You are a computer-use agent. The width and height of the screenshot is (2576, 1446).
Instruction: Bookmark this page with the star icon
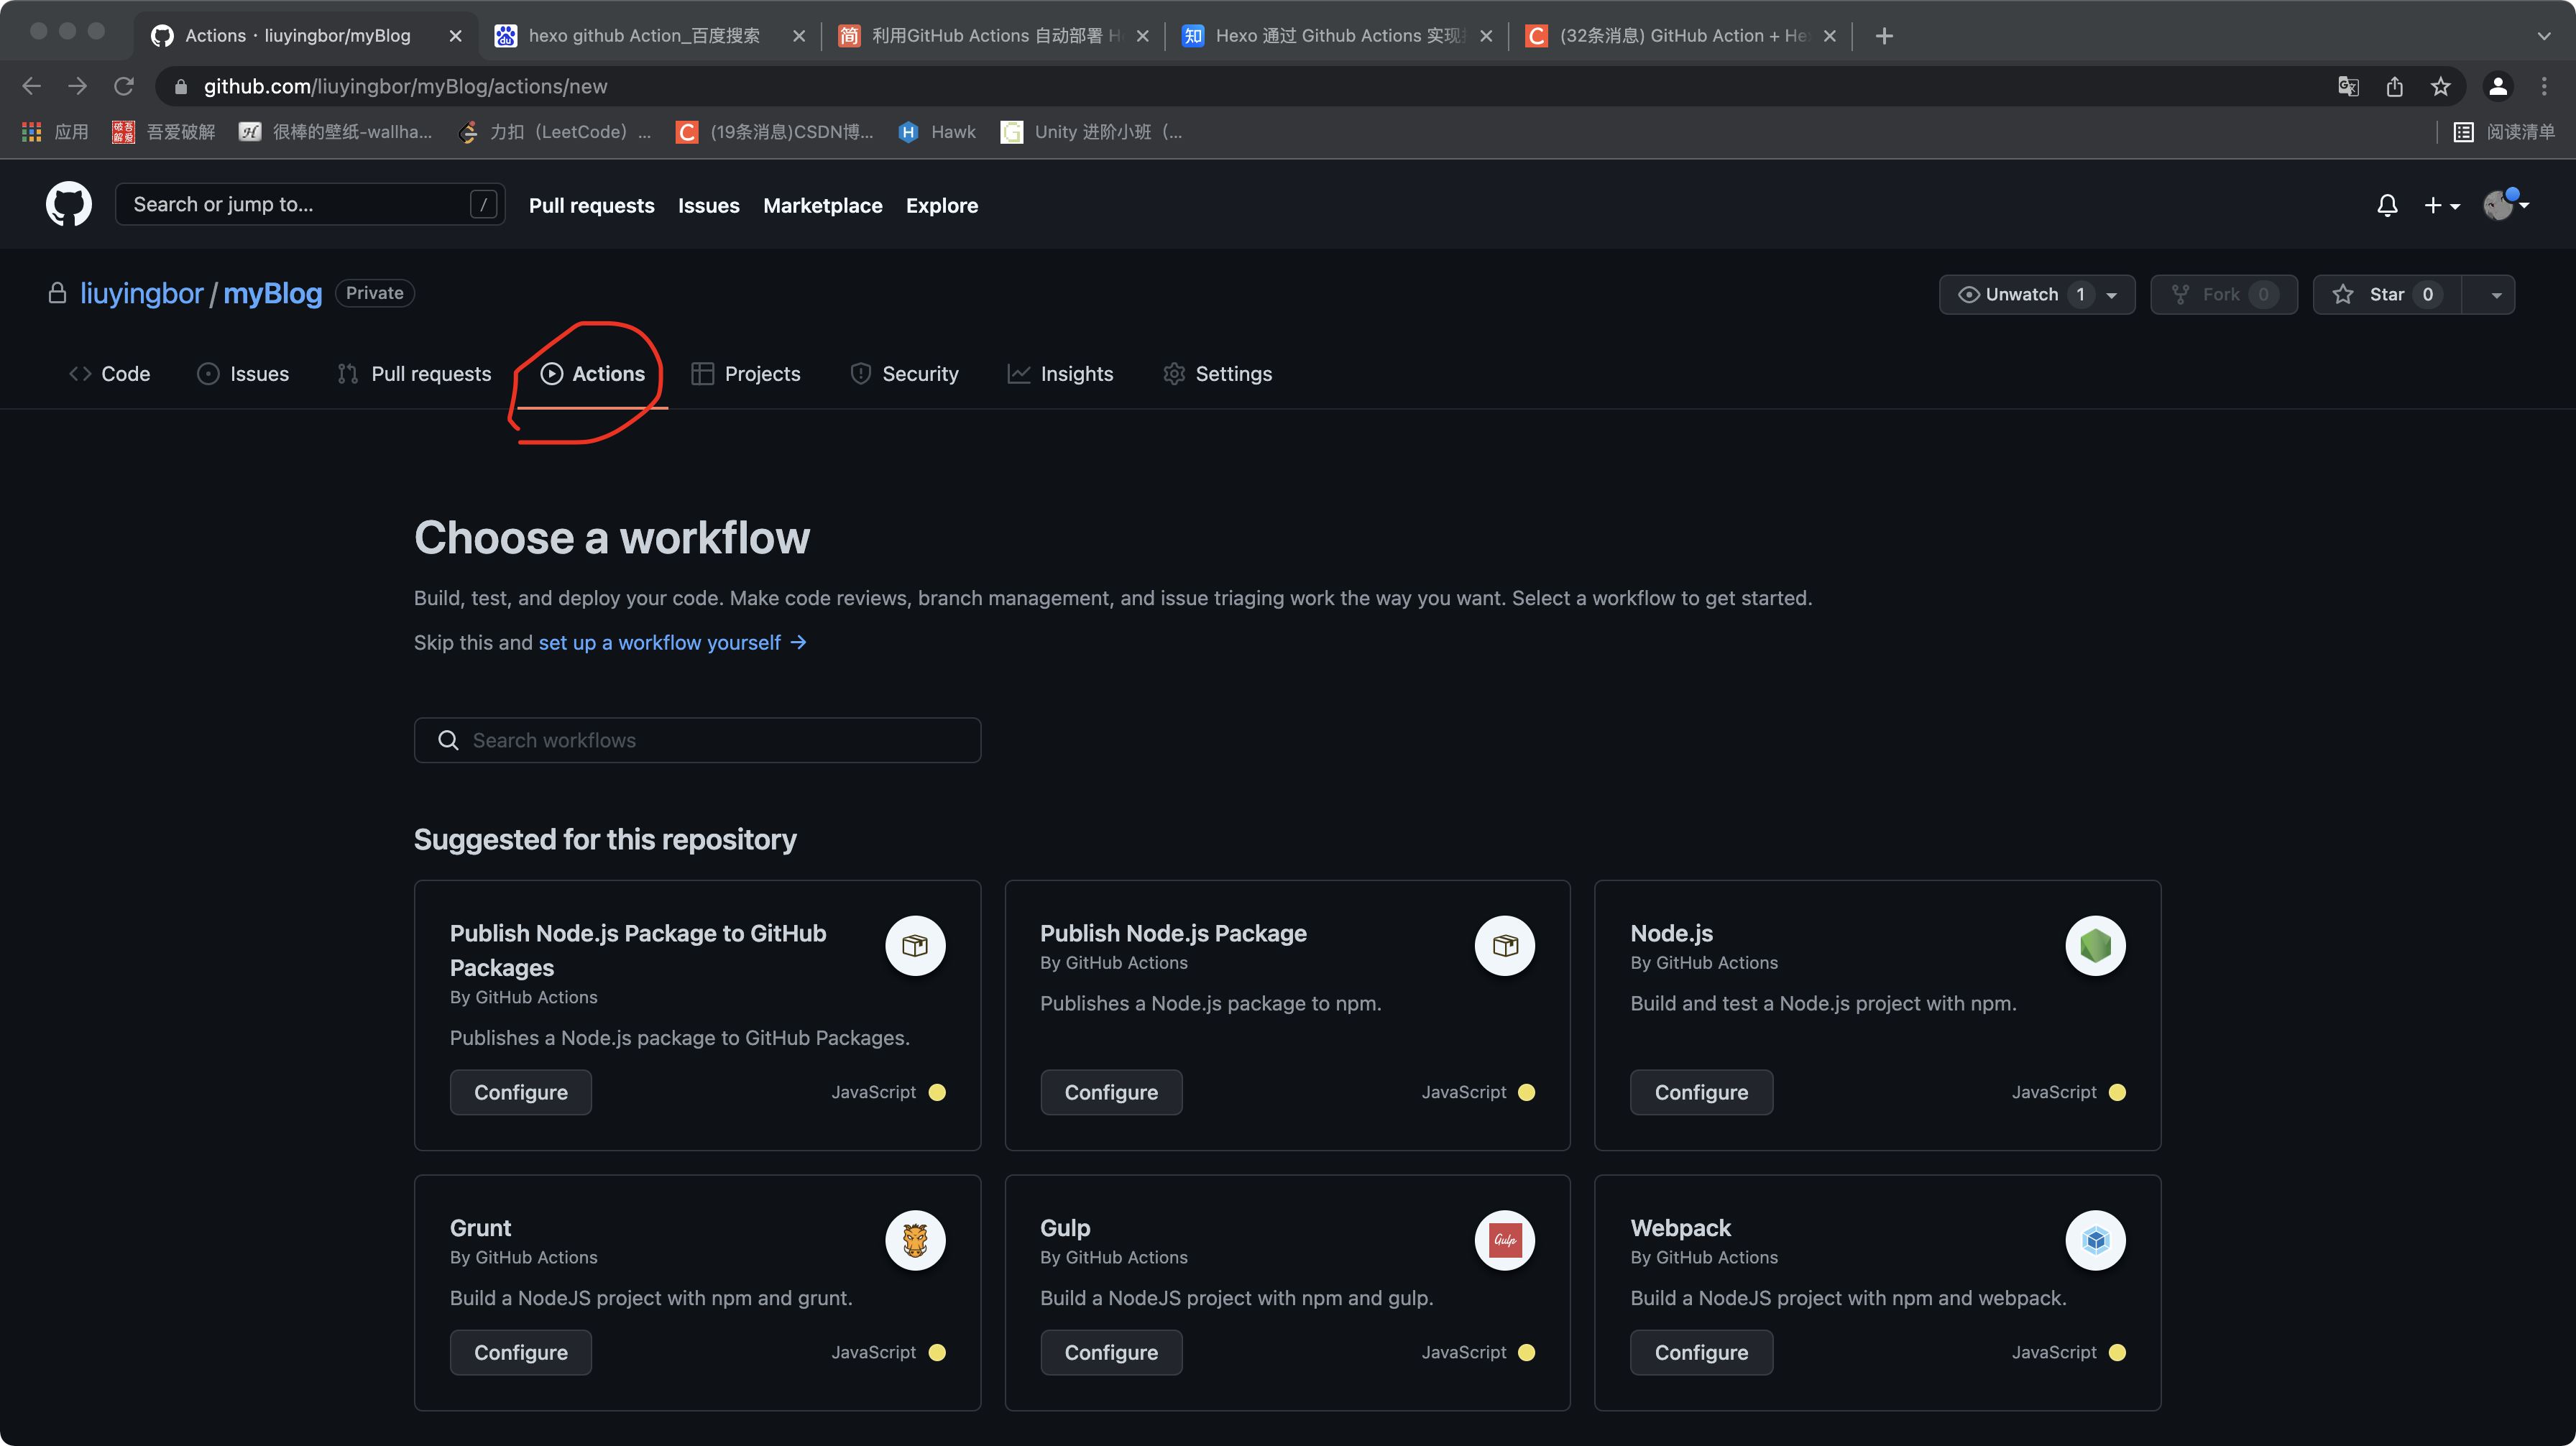2441,87
